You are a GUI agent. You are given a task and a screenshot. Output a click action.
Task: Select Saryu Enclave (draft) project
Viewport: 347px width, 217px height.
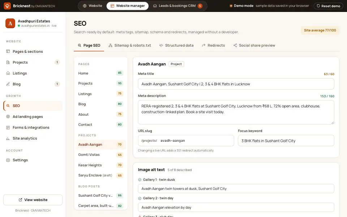pyautogui.click(x=101, y=175)
